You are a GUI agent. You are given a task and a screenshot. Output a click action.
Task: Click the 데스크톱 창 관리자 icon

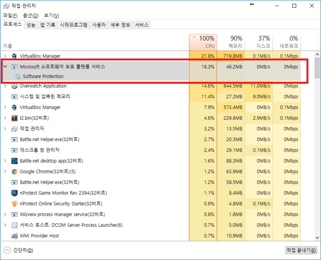point(14,150)
